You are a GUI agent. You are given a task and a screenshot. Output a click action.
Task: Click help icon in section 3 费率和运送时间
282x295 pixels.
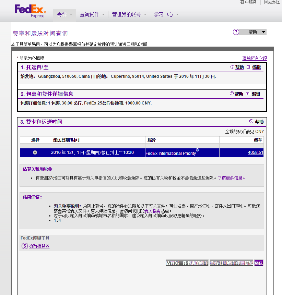point(251,121)
